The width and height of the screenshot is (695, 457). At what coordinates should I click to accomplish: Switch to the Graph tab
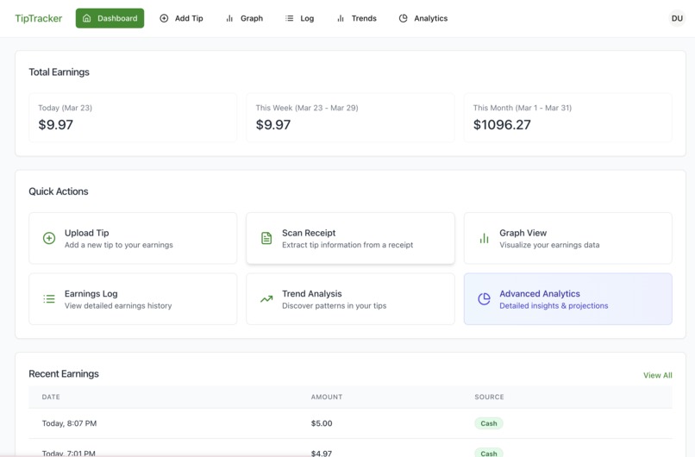(x=244, y=18)
